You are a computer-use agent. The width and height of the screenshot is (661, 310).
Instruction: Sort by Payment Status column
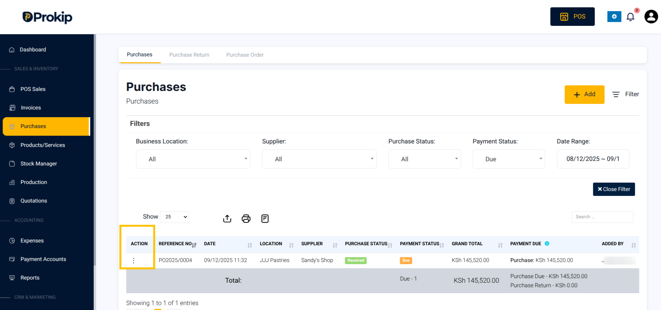(422, 244)
